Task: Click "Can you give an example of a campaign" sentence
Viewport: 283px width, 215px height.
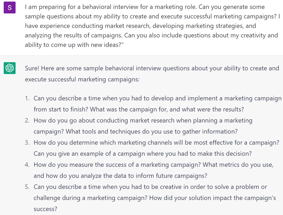Action: 142,154
